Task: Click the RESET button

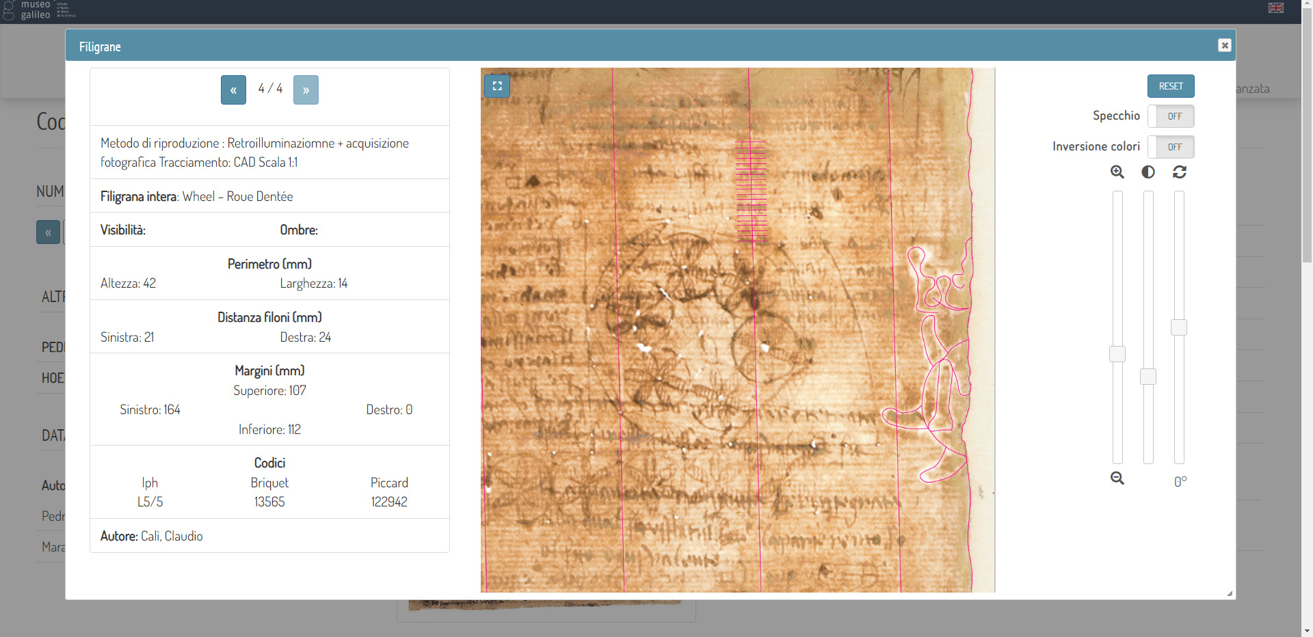Action: 1171,86
